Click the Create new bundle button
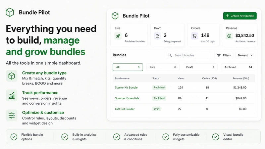The image size is (265, 149). point(240,16)
